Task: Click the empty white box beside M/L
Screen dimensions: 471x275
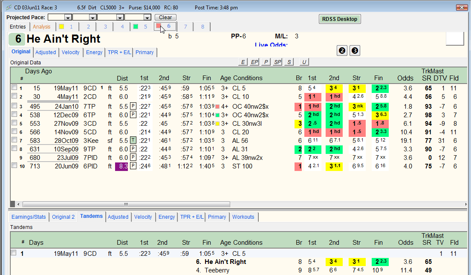Action: (x=455, y=39)
